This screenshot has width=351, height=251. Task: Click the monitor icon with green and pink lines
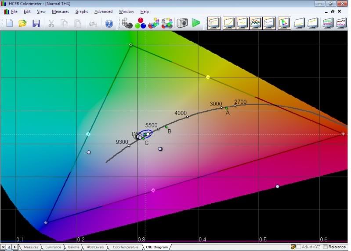(328, 23)
